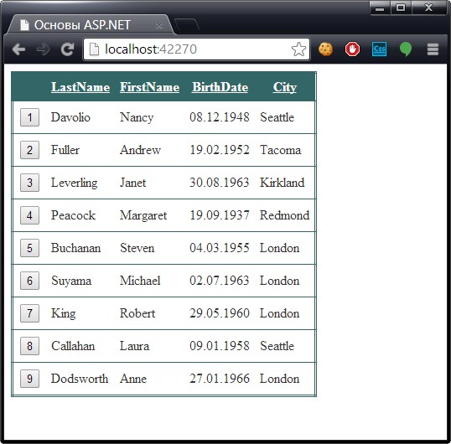Click the date 19.09.1937
This screenshot has width=451, height=444.
pyautogui.click(x=220, y=215)
